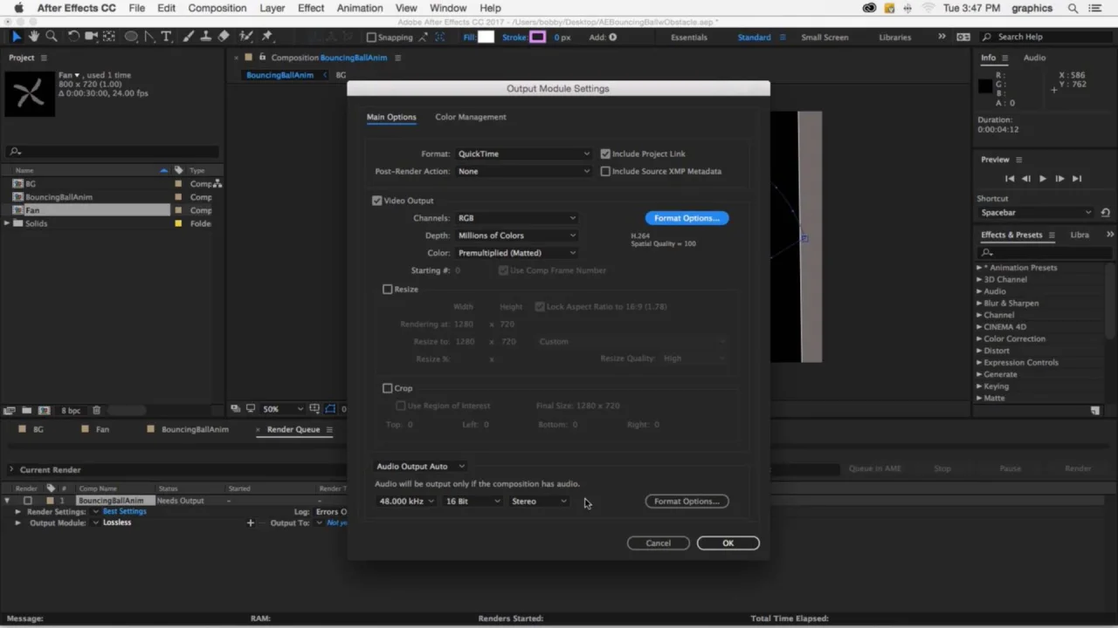Click the Spotlight search icon in menu bar

tap(1073, 8)
